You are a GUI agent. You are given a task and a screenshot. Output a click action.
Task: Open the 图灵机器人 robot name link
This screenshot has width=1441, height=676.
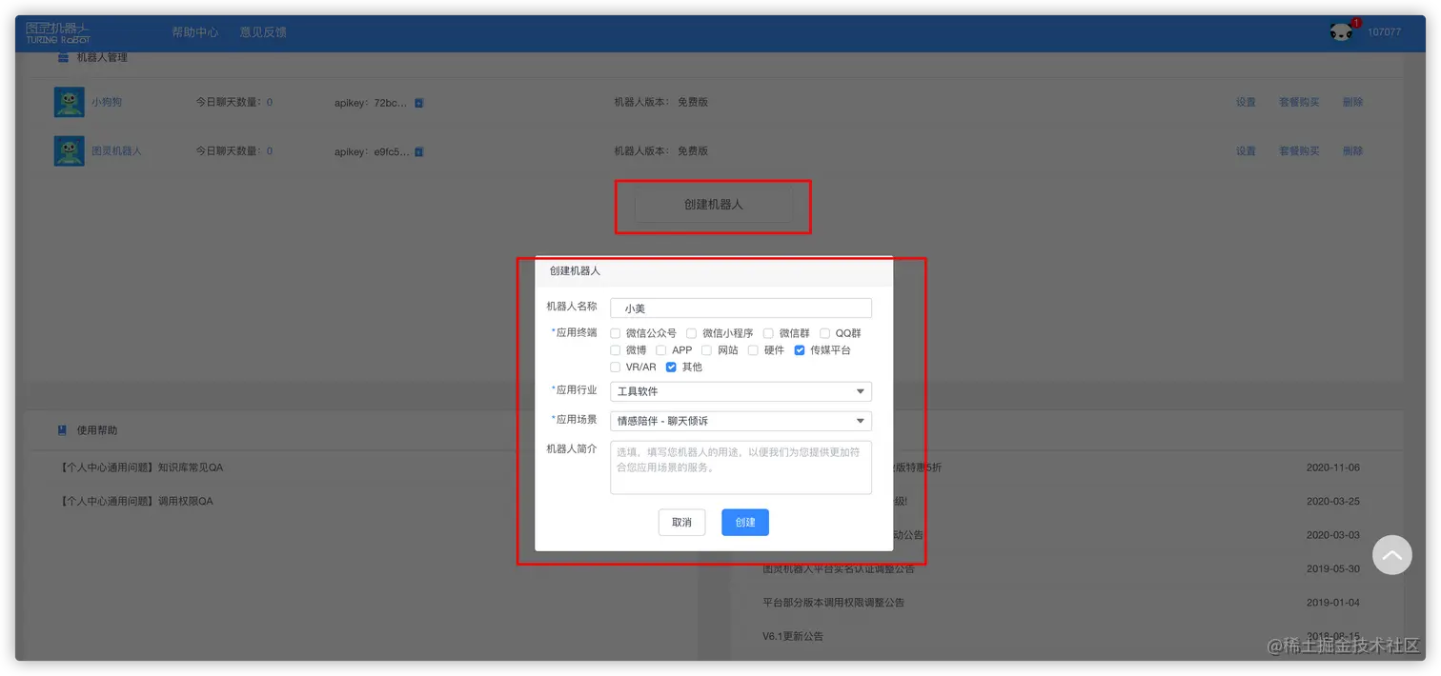(x=116, y=151)
